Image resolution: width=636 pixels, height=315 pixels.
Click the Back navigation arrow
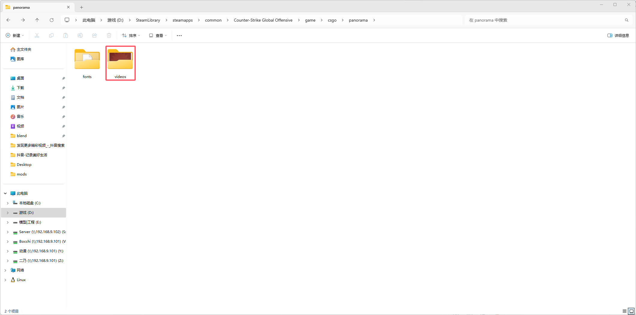coord(8,20)
